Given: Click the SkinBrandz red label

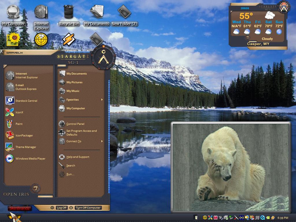Looking at the screenshot, I should click(x=20, y=208).
